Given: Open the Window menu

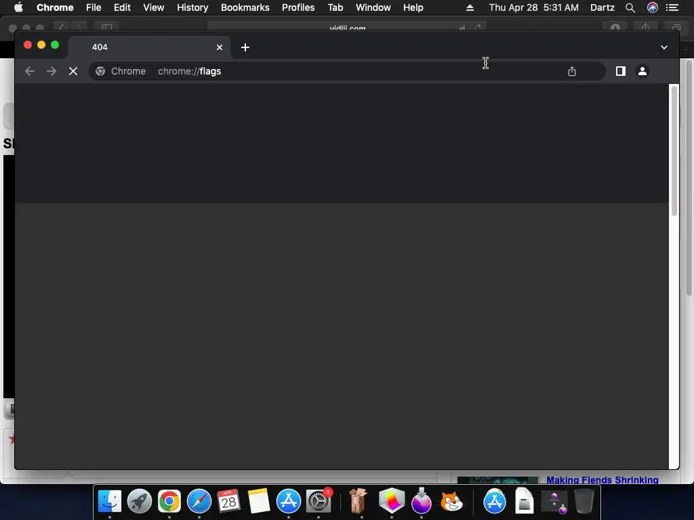Looking at the screenshot, I should pyautogui.click(x=373, y=7).
